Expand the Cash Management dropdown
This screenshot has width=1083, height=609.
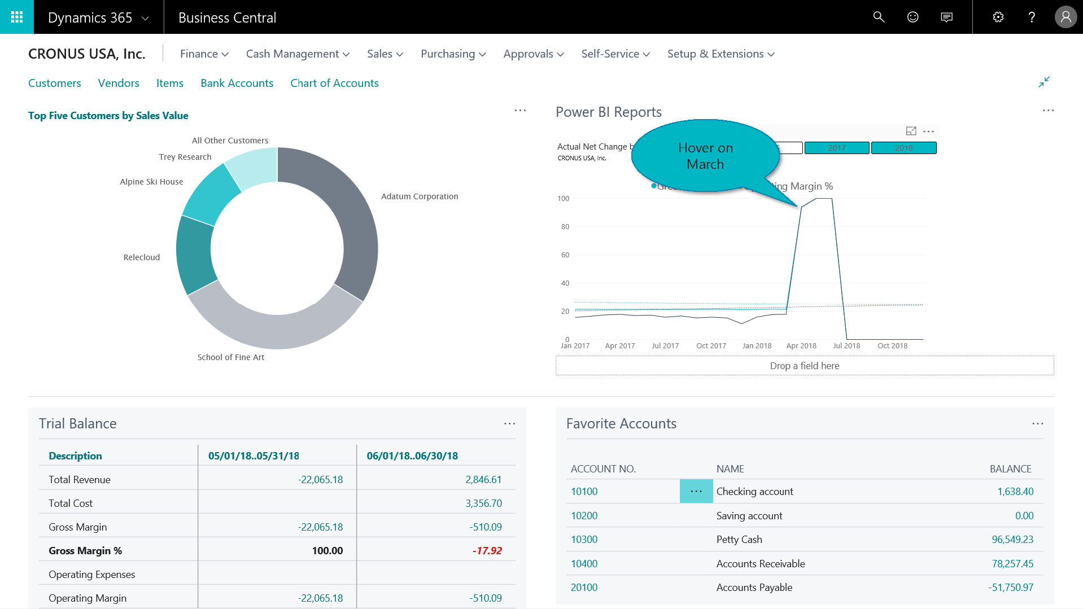click(298, 54)
